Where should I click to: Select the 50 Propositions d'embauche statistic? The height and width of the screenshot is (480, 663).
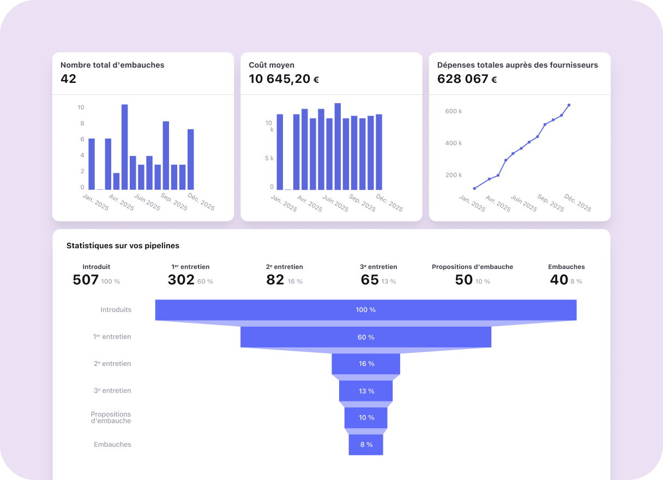464,280
